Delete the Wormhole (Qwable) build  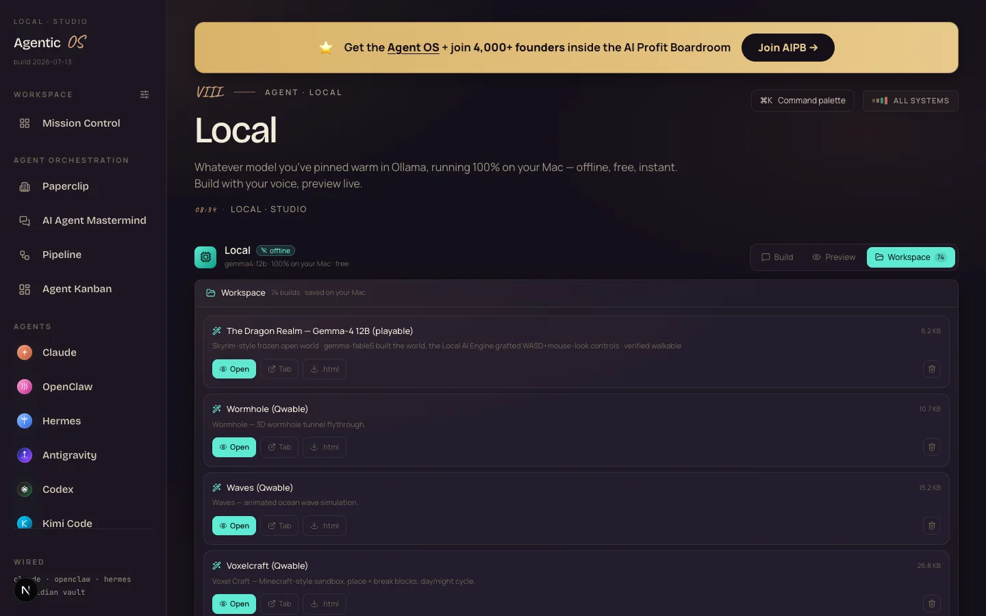932,447
